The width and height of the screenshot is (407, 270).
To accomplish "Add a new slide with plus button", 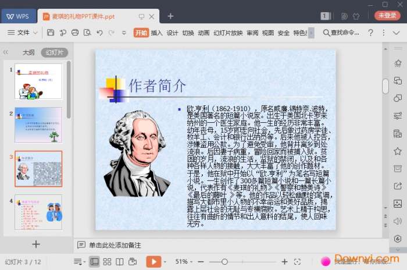I will (36, 244).
